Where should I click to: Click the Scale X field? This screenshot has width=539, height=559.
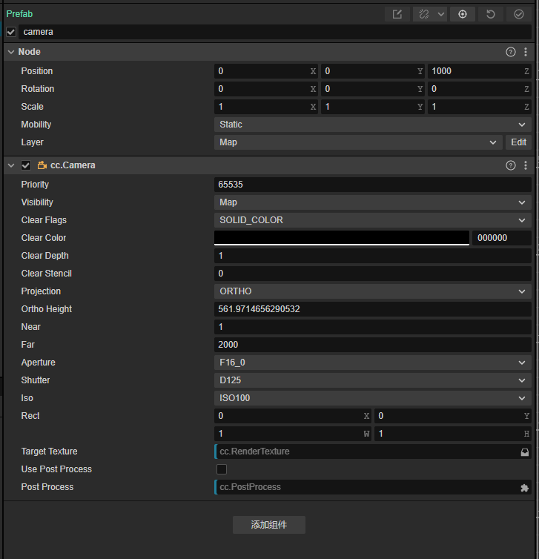pyautogui.click(x=266, y=107)
